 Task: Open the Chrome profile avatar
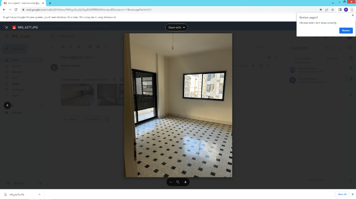tap(346, 10)
